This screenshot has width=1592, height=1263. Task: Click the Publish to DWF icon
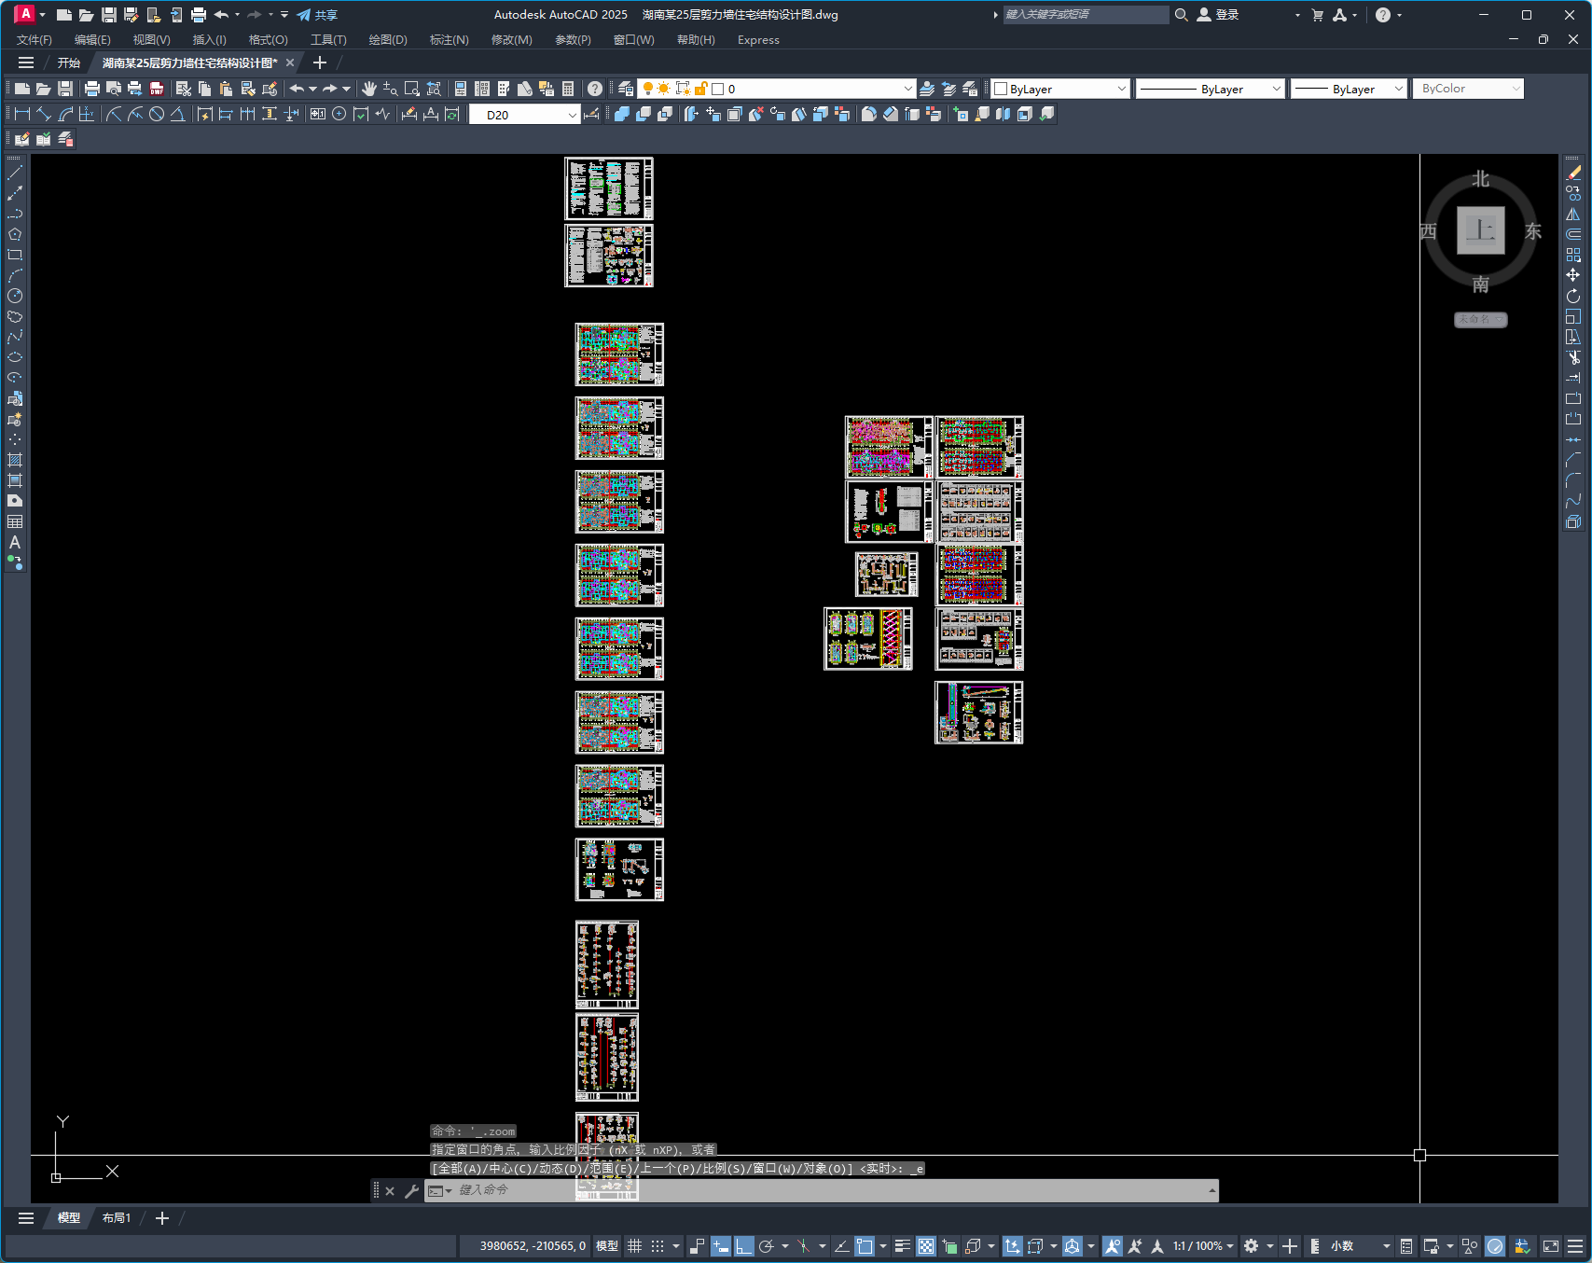click(157, 89)
